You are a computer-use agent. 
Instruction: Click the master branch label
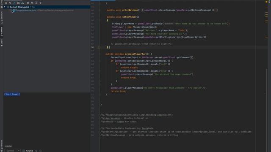[x=8, y=146]
